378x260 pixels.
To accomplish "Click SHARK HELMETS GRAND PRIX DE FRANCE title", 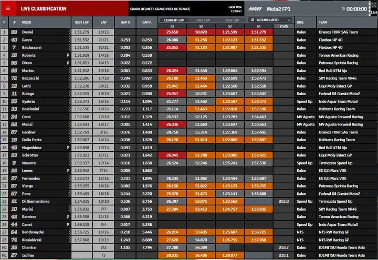I will tap(160, 9).
